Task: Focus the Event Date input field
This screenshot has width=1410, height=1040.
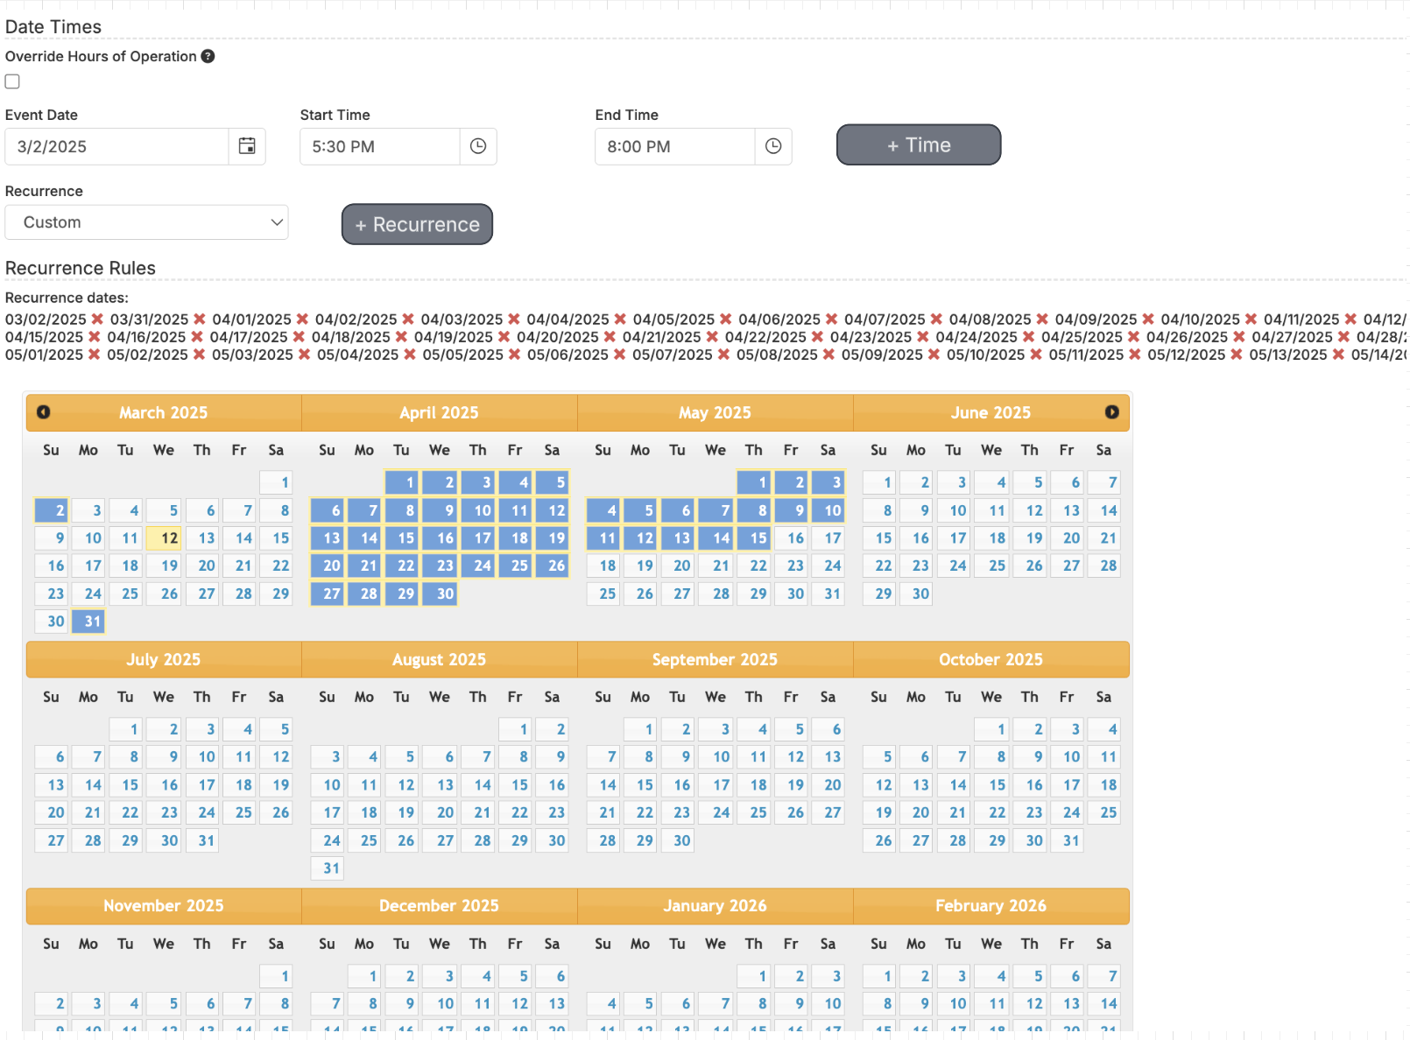Action: click(117, 146)
